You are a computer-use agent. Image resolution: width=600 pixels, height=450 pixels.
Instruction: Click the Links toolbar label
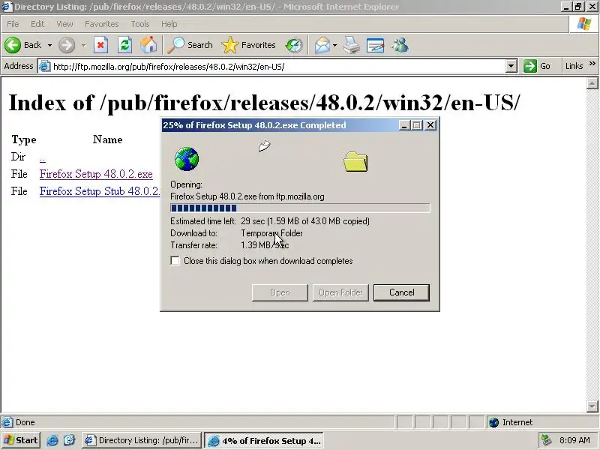click(574, 66)
